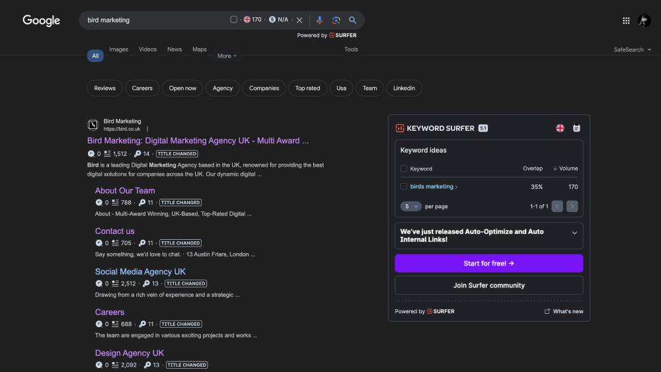This screenshot has height=372, width=661.
Task: Check the 'birds marketing' keyword checkbox
Action: point(404,186)
